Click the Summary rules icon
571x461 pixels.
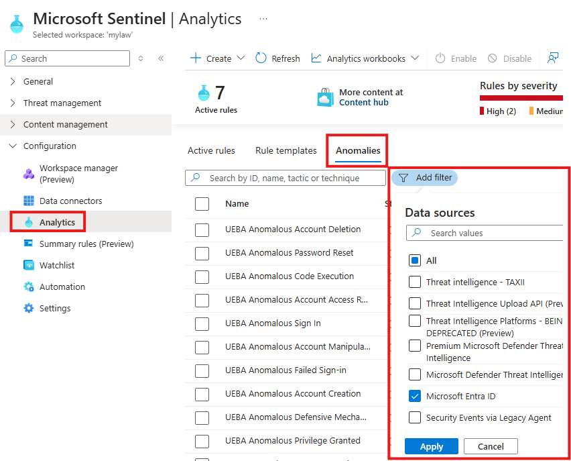[x=28, y=244]
